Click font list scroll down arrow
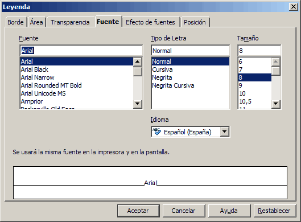 click(138, 104)
